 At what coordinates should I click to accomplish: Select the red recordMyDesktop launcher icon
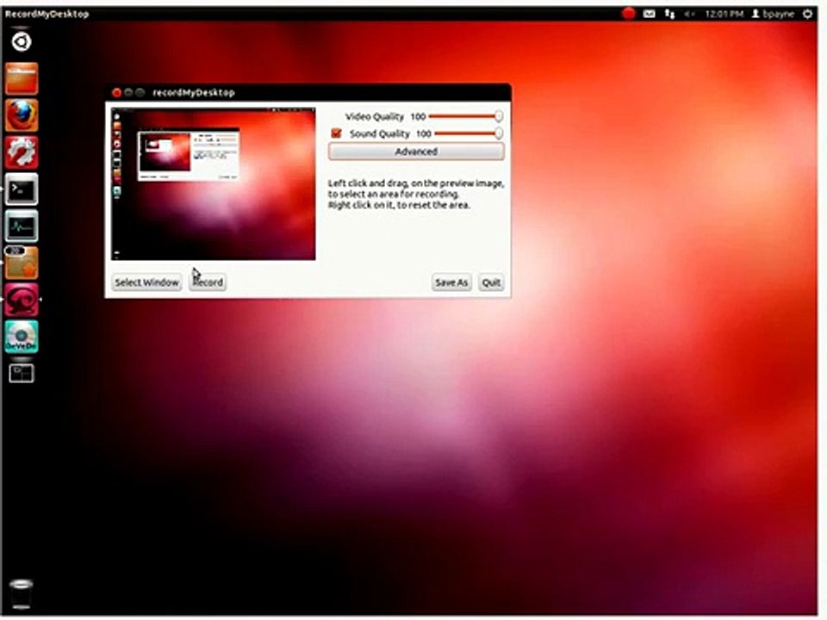coord(22,300)
